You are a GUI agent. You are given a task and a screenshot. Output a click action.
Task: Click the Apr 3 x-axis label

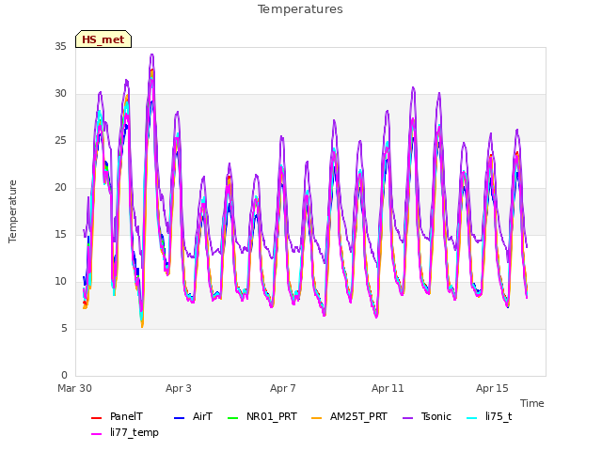pyautogui.click(x=179, y=388)
